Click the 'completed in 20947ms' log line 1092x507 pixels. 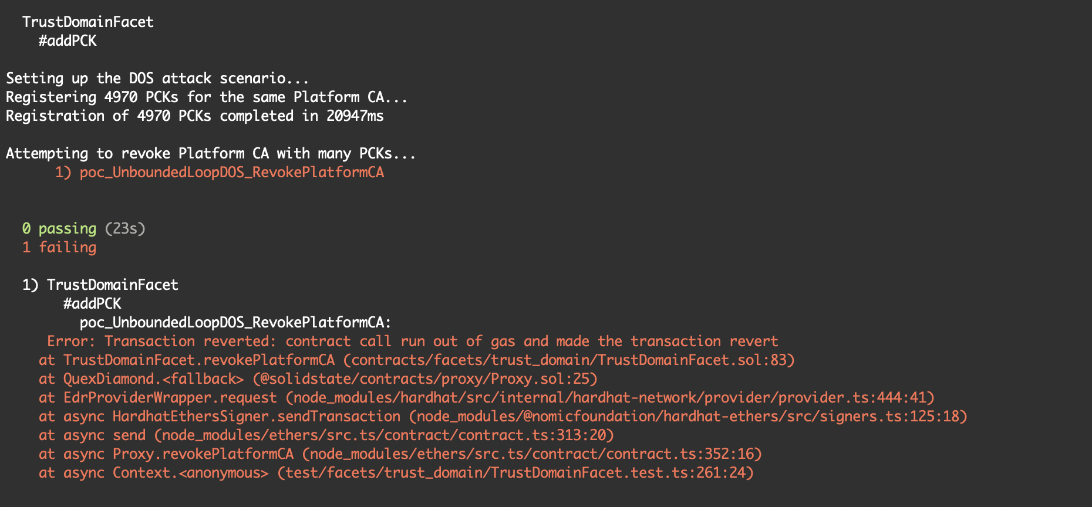click(195, 116)
